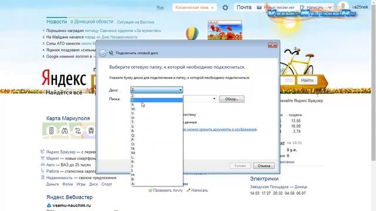Select drive letter X: from the list
The width and height of the screenshot is (376, 211).
157,104
